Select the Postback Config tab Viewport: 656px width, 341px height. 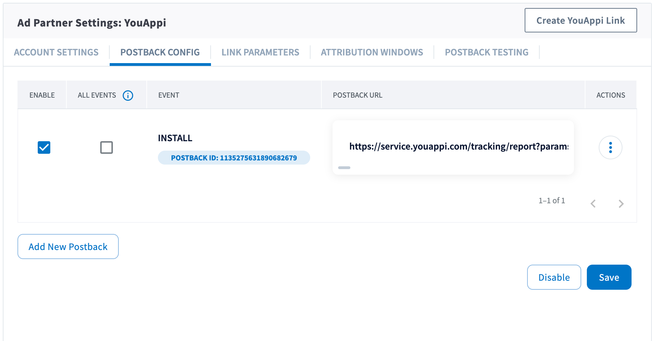point(160,52)
